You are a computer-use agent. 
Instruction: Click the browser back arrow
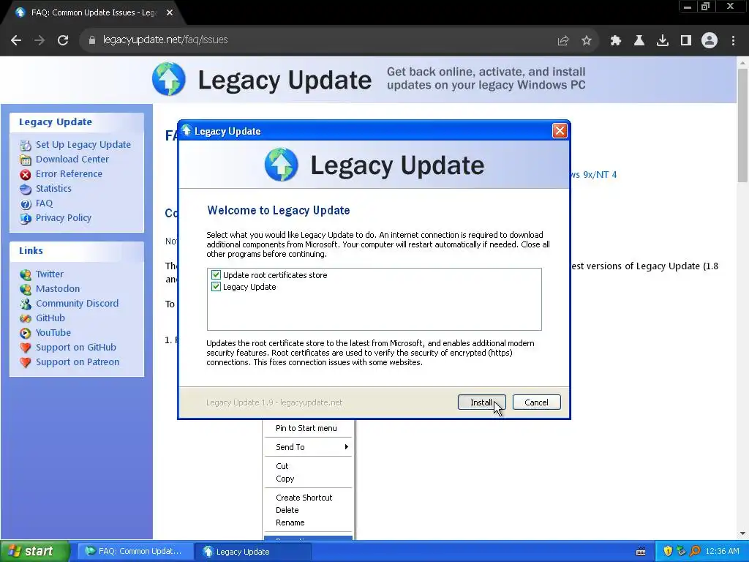pos(16,40)
